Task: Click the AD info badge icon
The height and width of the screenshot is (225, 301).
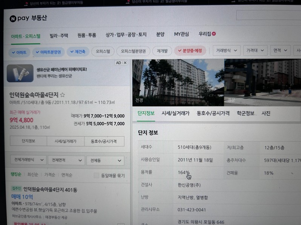Action: coord(118,63)
